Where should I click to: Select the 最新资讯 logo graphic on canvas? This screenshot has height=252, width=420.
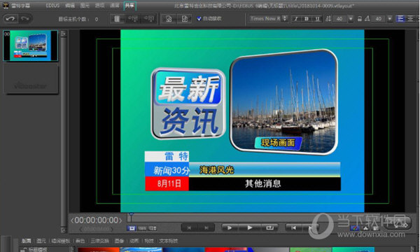[x=188, y=104]
